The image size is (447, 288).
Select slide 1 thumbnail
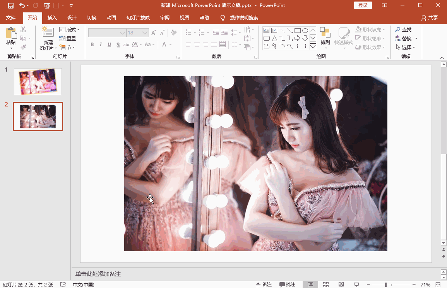(x=38, y=82)
